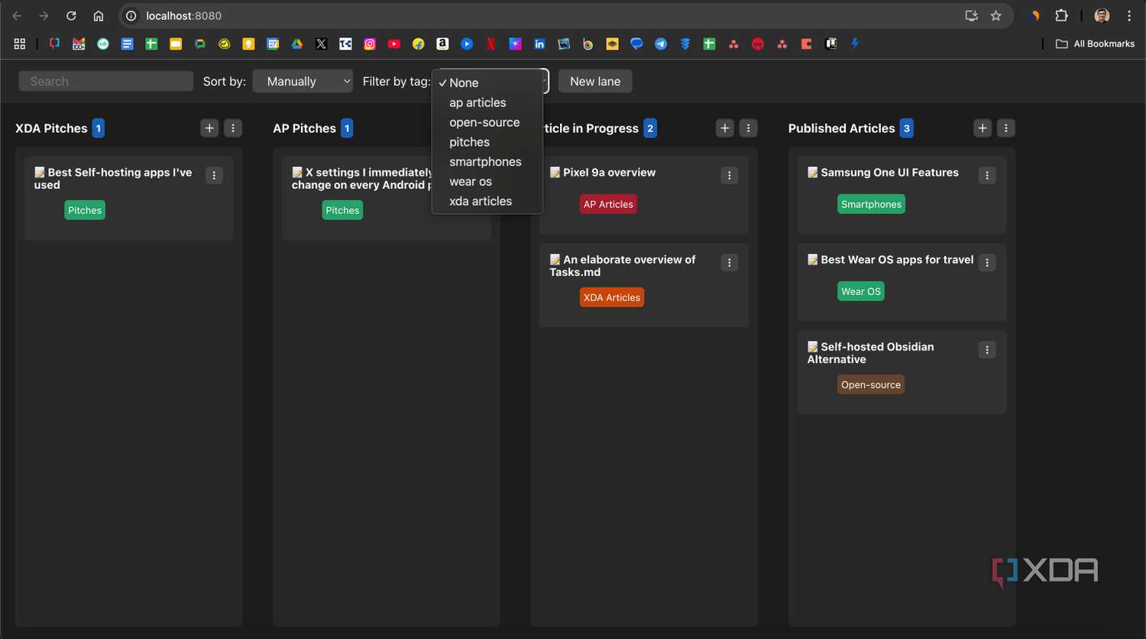1146x639 pixels.
Task: Reload the localhost page
Action: coord(71,16)
